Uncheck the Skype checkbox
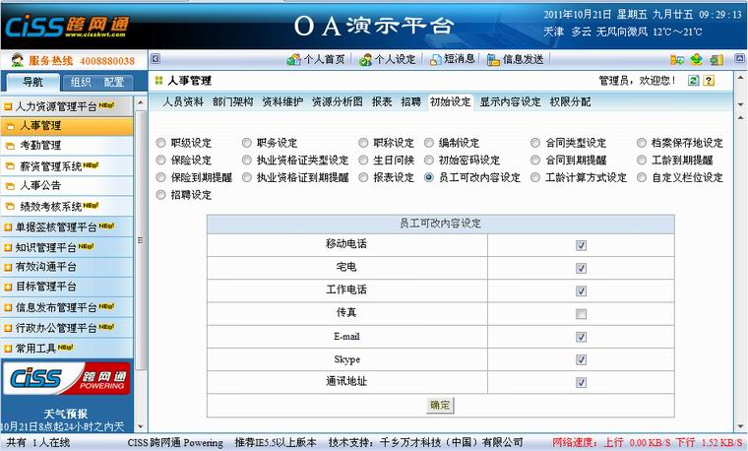The height and width of the screenshot is (451, 748). coord(581,359)
